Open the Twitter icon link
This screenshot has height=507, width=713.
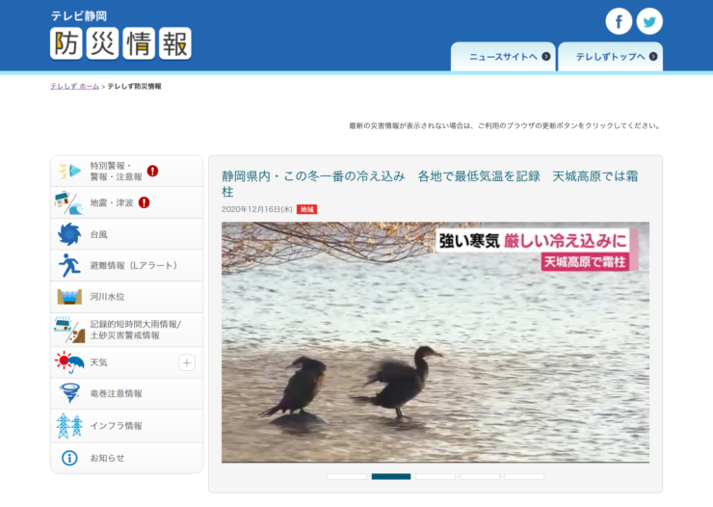pos(649,21)
